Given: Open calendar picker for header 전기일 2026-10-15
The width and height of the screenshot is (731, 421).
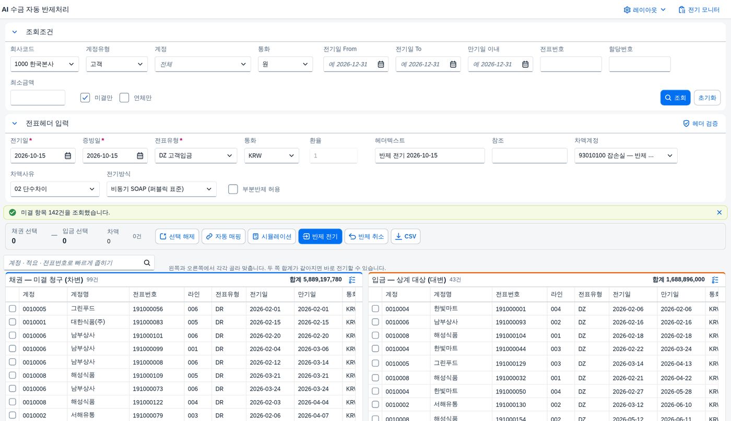Looking at the screenshot, I should click(68, 155).
